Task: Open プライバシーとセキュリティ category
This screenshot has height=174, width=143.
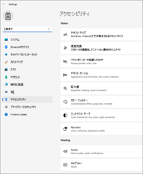Action: (27, 107)
